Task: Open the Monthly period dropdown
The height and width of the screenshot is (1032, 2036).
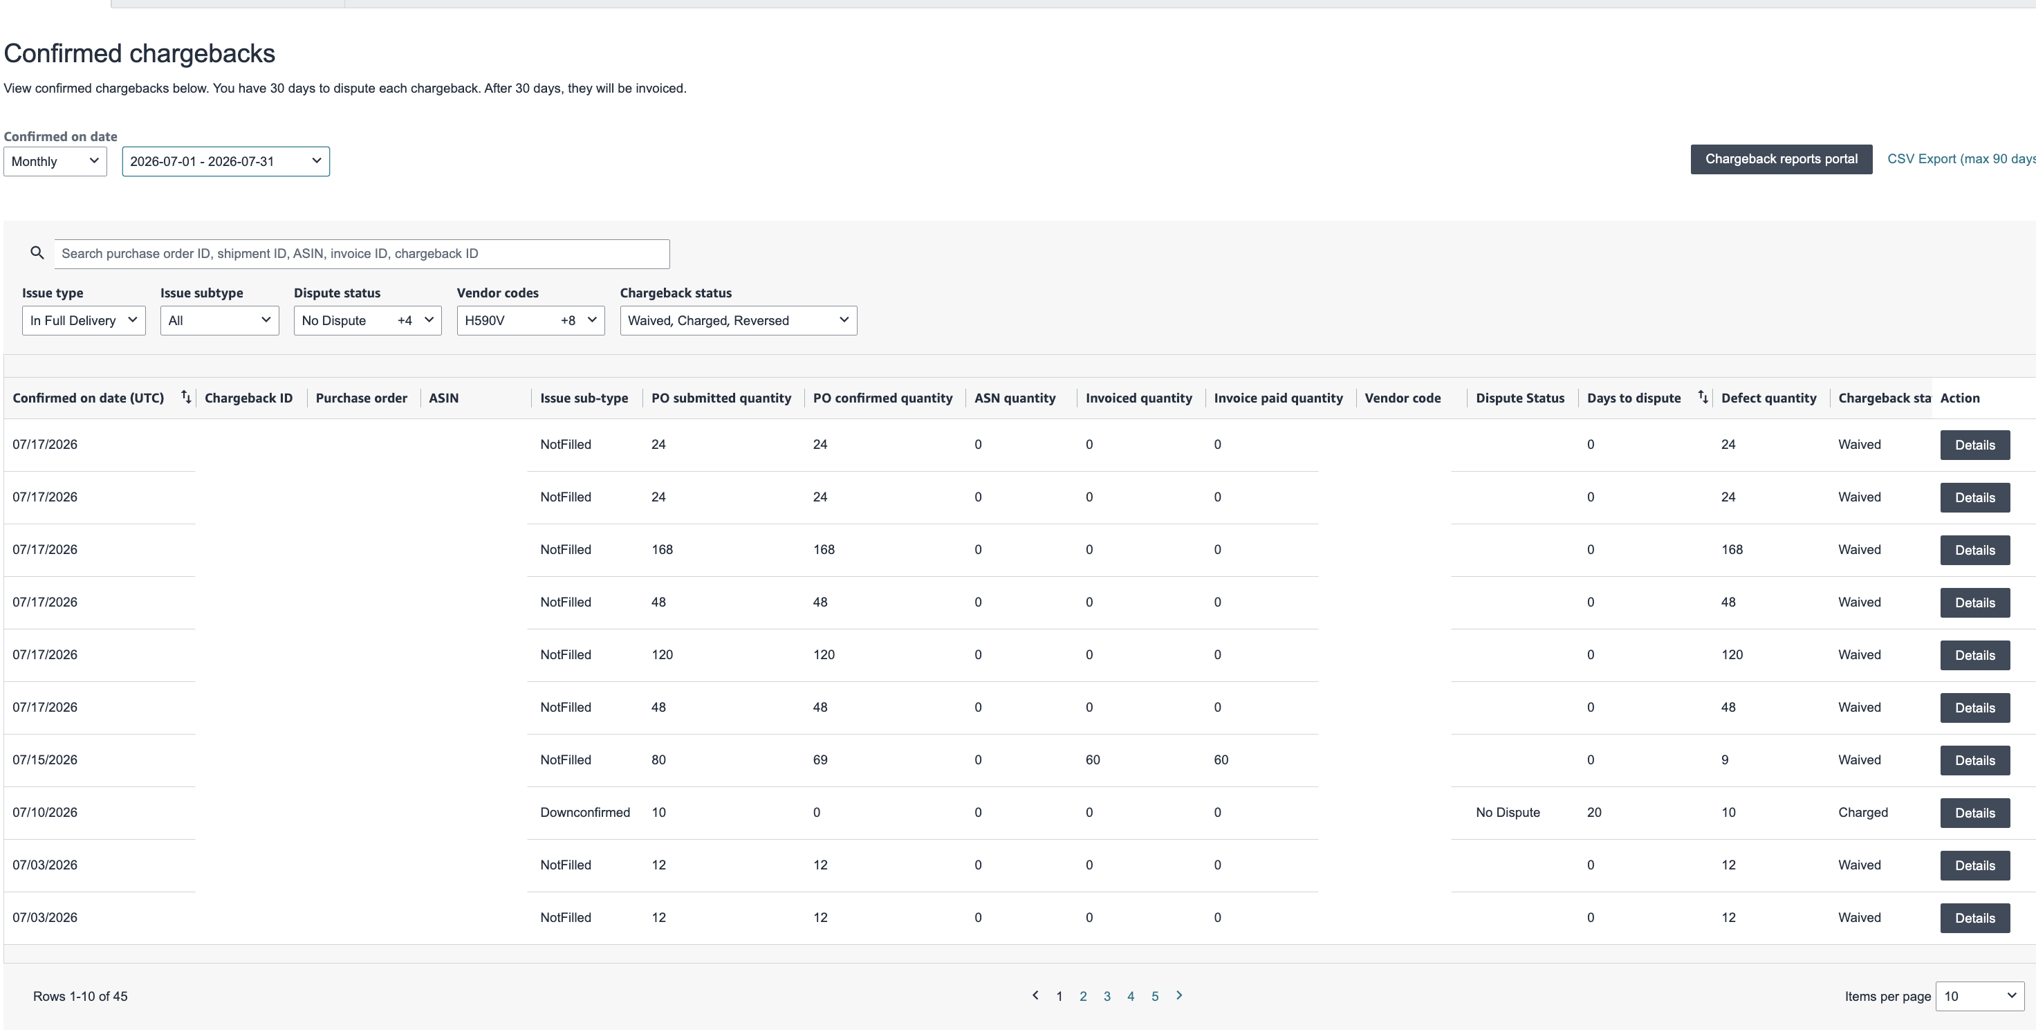Action: tap(55, 161)
